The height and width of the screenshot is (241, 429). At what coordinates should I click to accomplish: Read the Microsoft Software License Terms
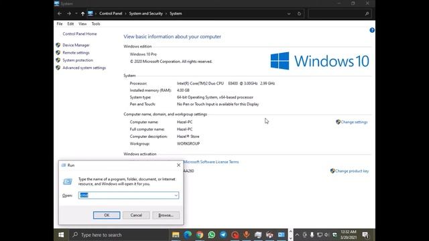(211, 162)
